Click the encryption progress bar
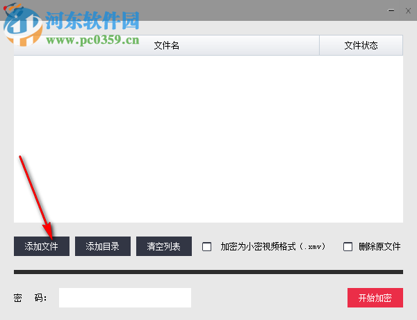The height and width of the screenshot is (320, 417). tap(208, 272)
